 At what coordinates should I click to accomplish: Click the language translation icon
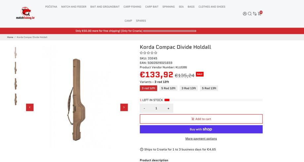(254, 14)
